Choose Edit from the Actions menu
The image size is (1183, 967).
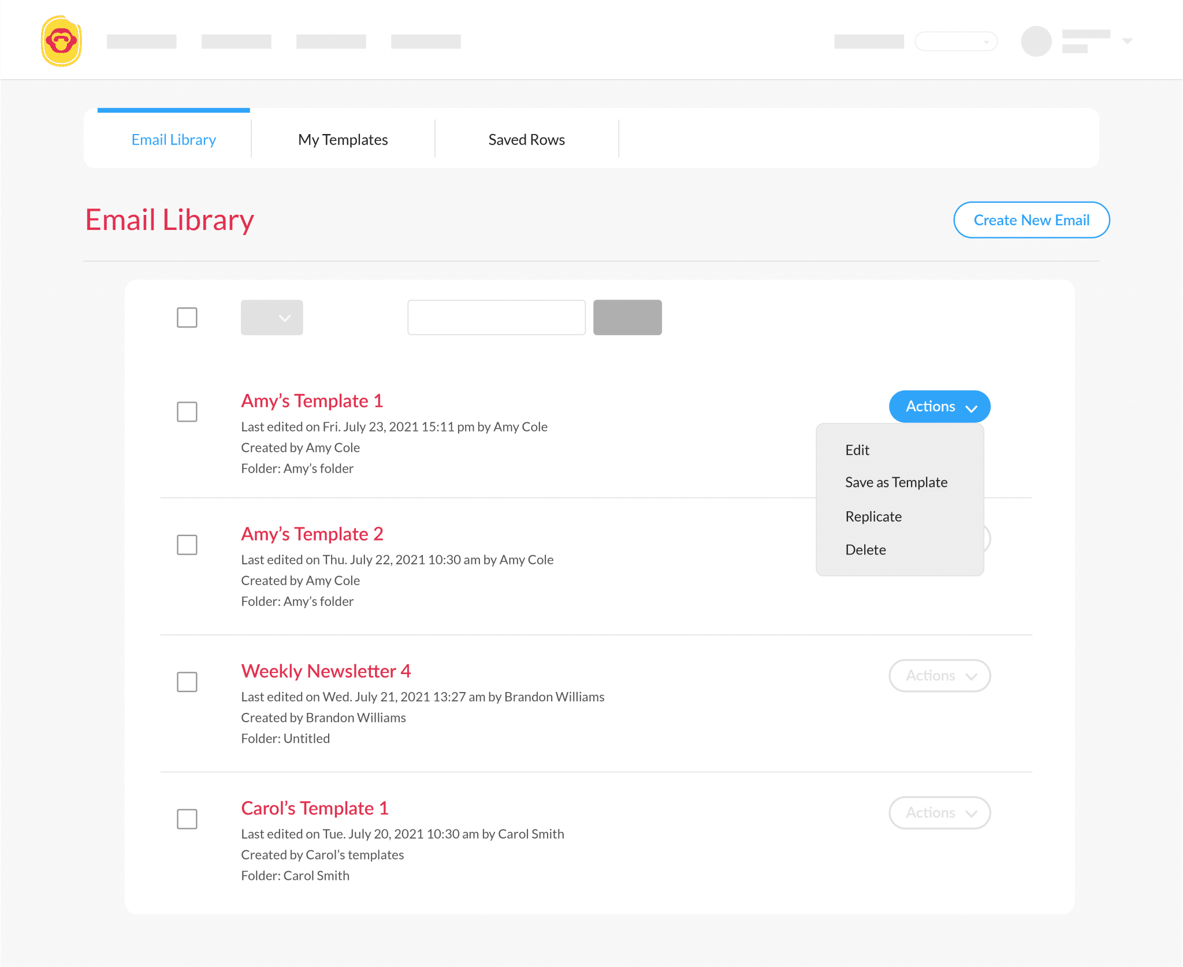pyautogui.click(x=857, y=450)
